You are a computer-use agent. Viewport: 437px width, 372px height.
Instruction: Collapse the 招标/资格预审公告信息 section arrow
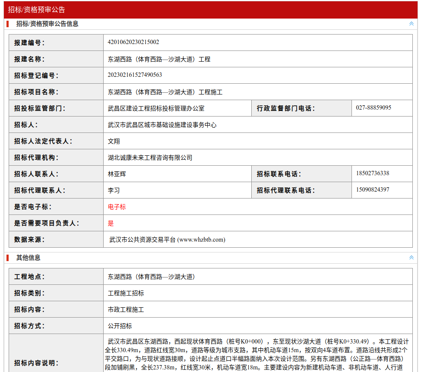[412, 24]
